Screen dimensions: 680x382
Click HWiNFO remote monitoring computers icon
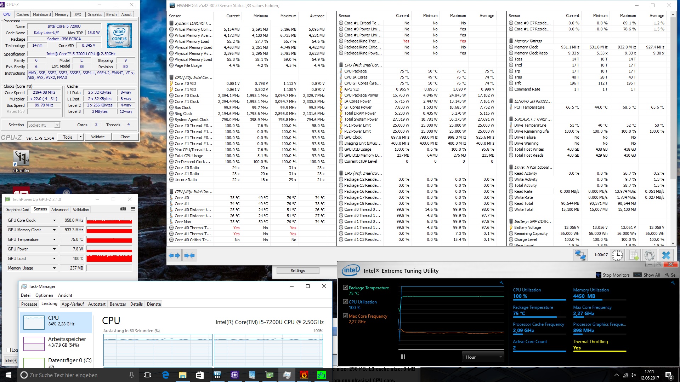pos(580,255)
